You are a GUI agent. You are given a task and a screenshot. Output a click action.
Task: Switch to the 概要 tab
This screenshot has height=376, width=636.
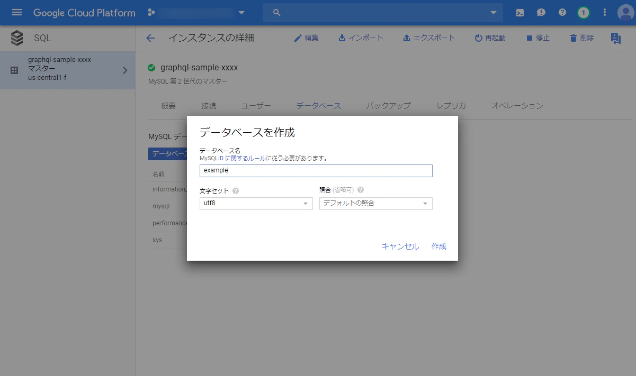168,106
